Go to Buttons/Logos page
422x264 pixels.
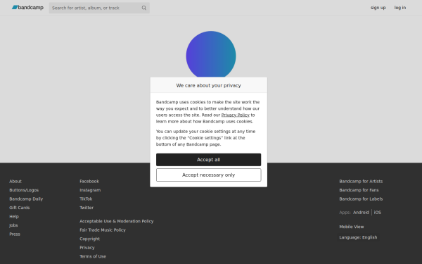[24, 190]
